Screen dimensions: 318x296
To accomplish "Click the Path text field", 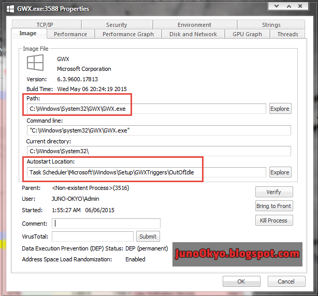I will (146, 109).
